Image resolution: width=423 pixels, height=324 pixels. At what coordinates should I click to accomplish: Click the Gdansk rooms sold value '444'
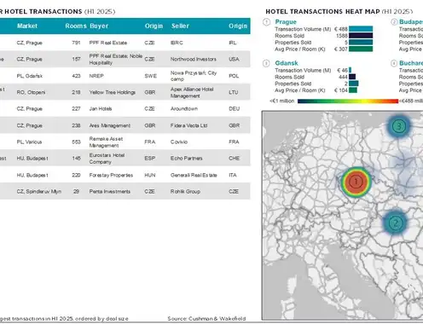click(x=343, y=77)
